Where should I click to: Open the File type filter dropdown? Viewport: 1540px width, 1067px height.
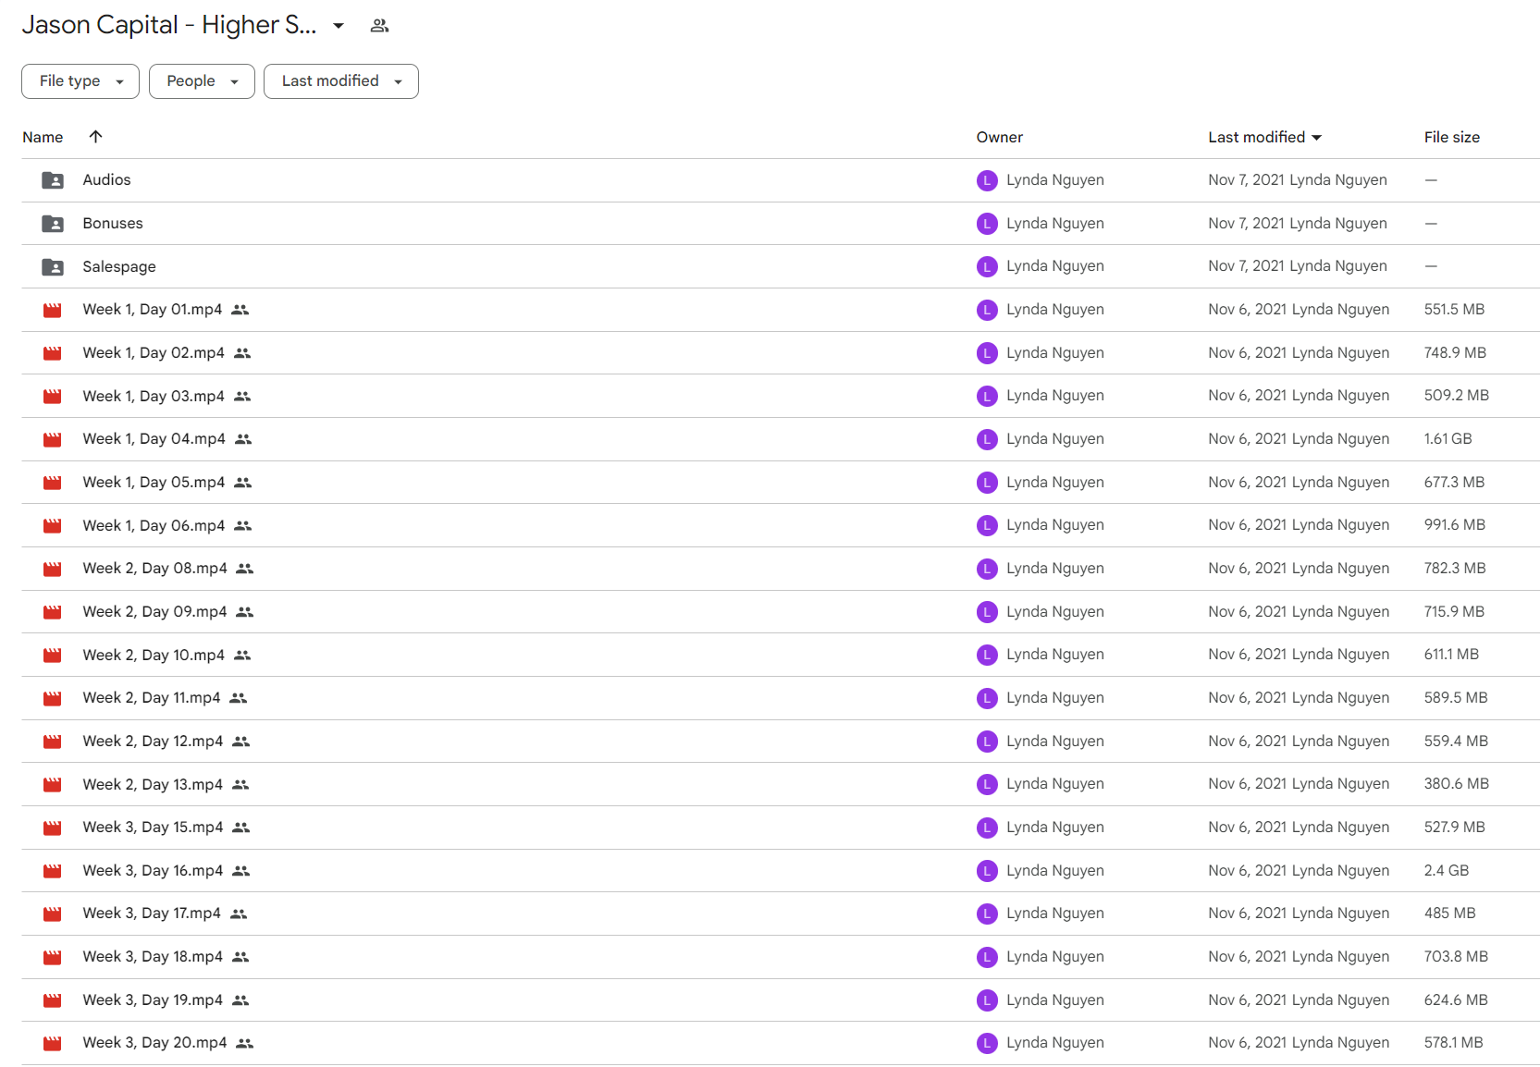tap(80, 81)
